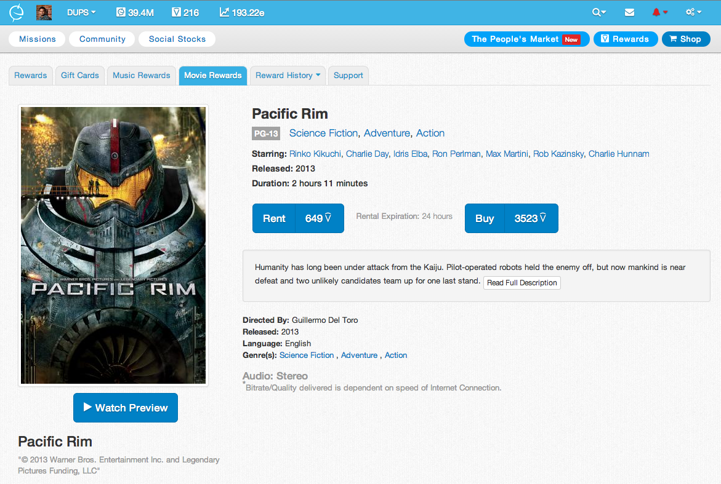This screenshot has width=721, height=484.
Task: Click the Idris Elba actor link
Action: point(410,154)
